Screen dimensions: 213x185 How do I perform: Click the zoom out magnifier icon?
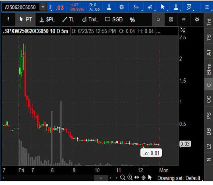tap(123, 177)
